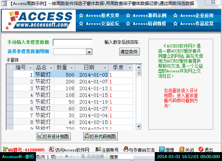Click the 微博 icon

tap(162, 149)
